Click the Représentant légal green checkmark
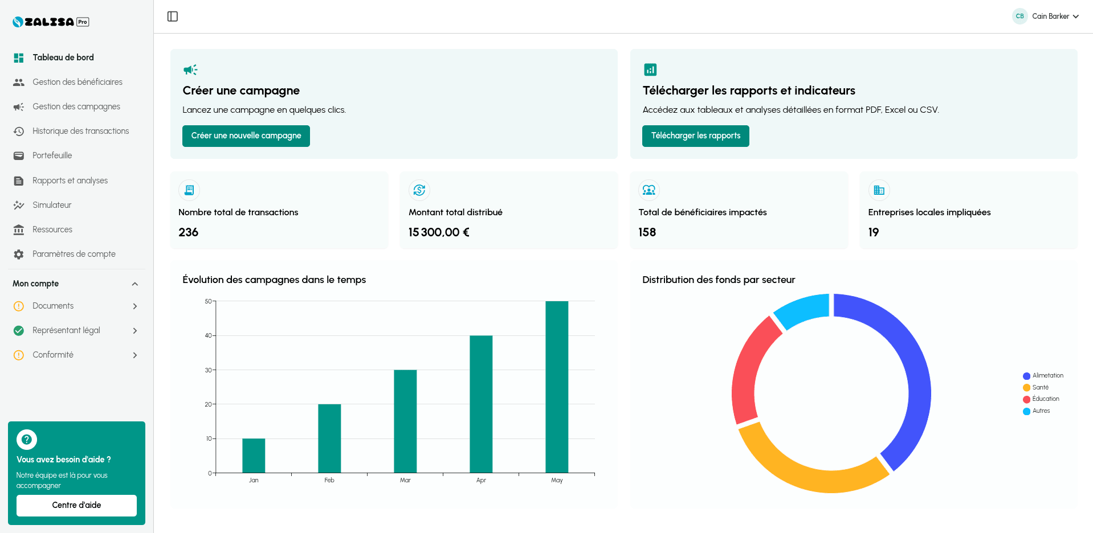The width and height of the screenshot is (1093, 533). [x=19, y=330]
